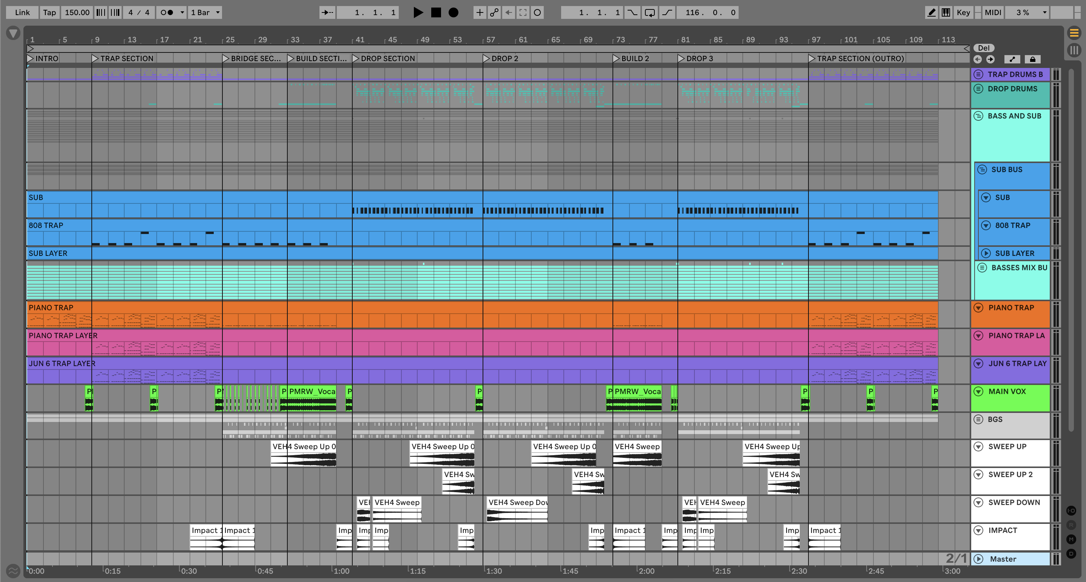Switch to Session view with bars icon
Screen dimensions: 1086x582
(x=1074, y=51)
